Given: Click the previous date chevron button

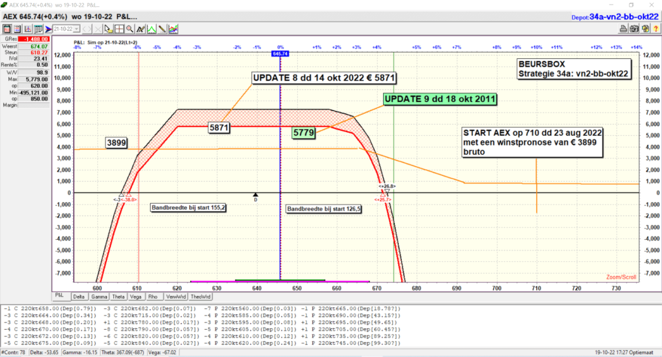Looking at the screenshot, I should pyautogui.click(x=84, y=29).
